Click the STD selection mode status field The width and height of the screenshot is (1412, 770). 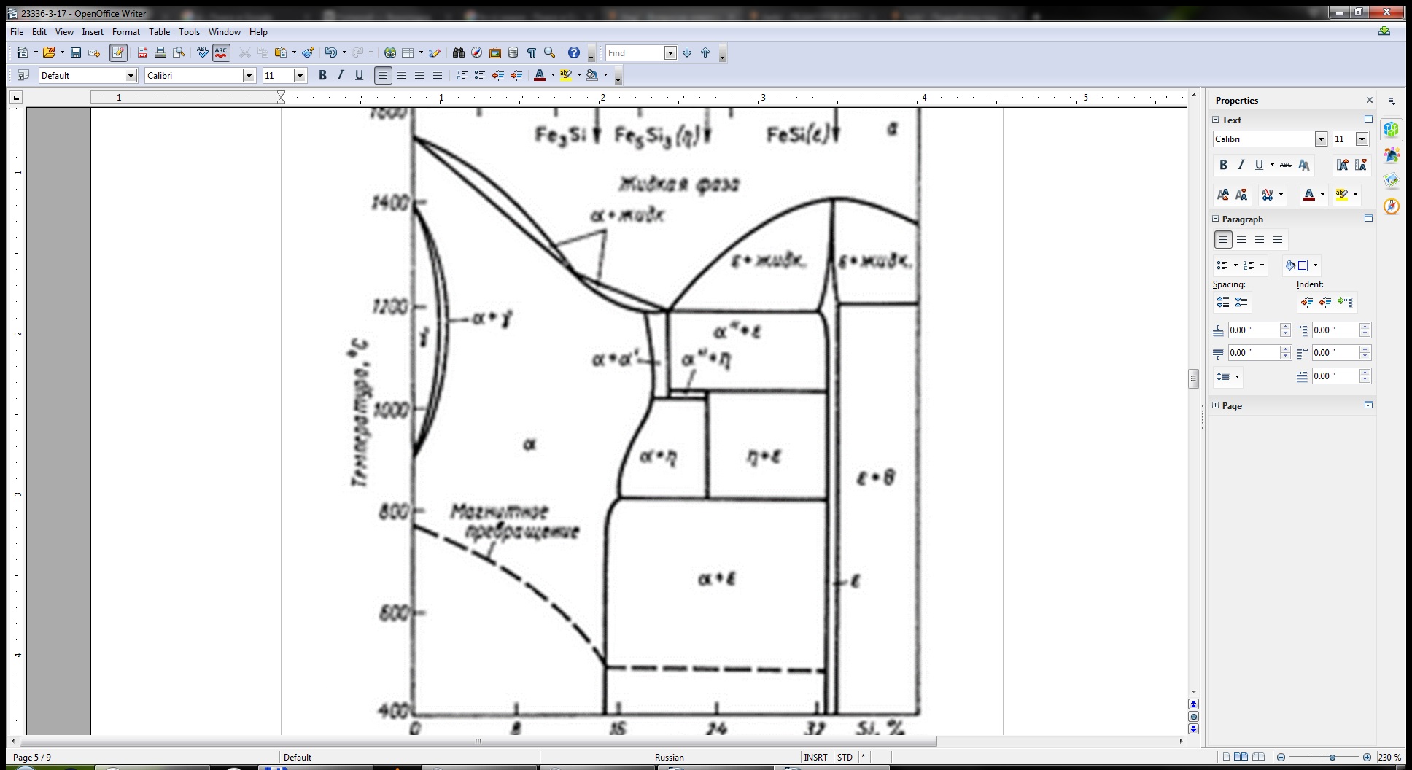(845, 757)
